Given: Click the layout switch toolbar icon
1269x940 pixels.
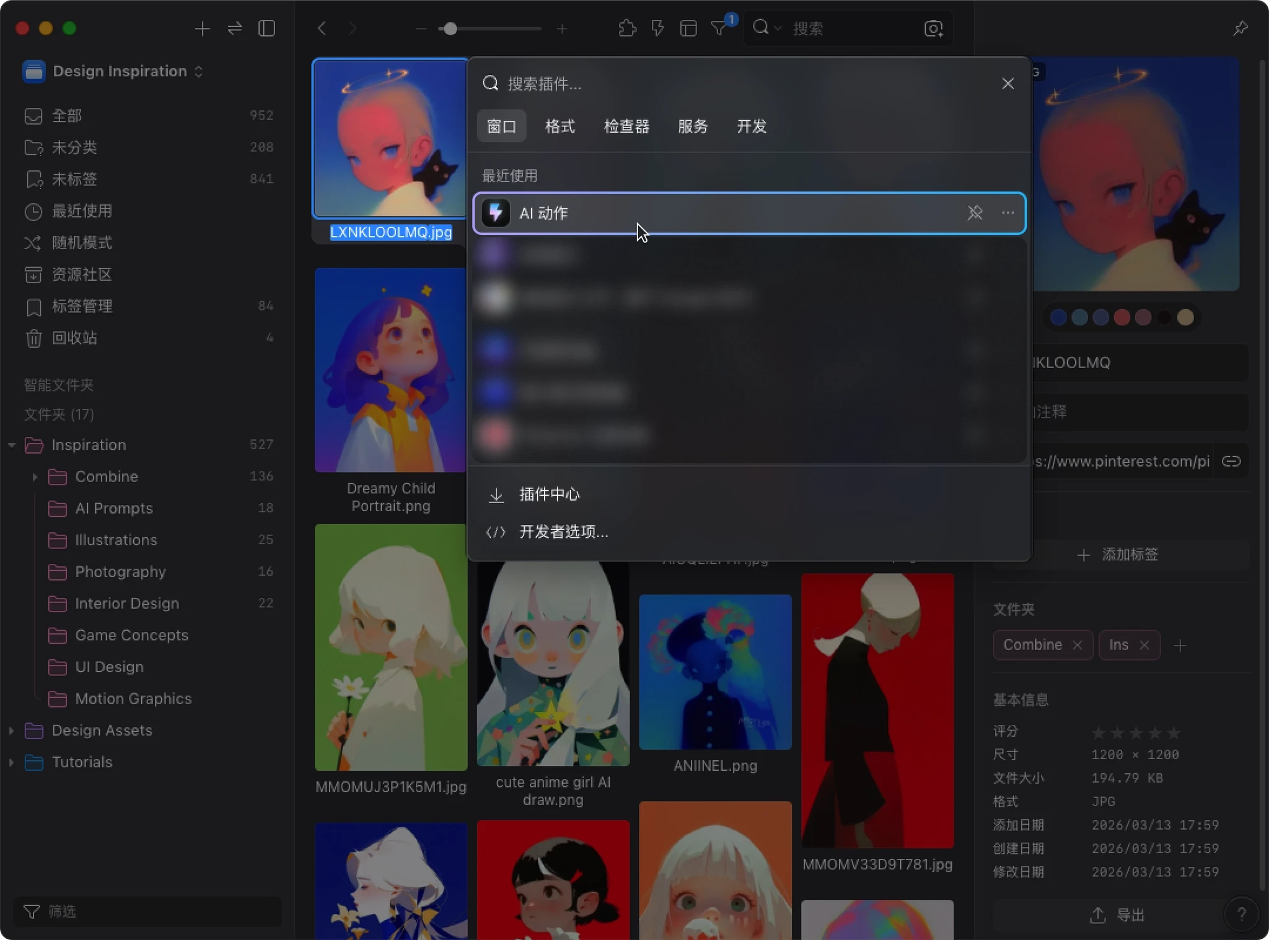Looking at the screenshot, I should click(x=688, y=29).
